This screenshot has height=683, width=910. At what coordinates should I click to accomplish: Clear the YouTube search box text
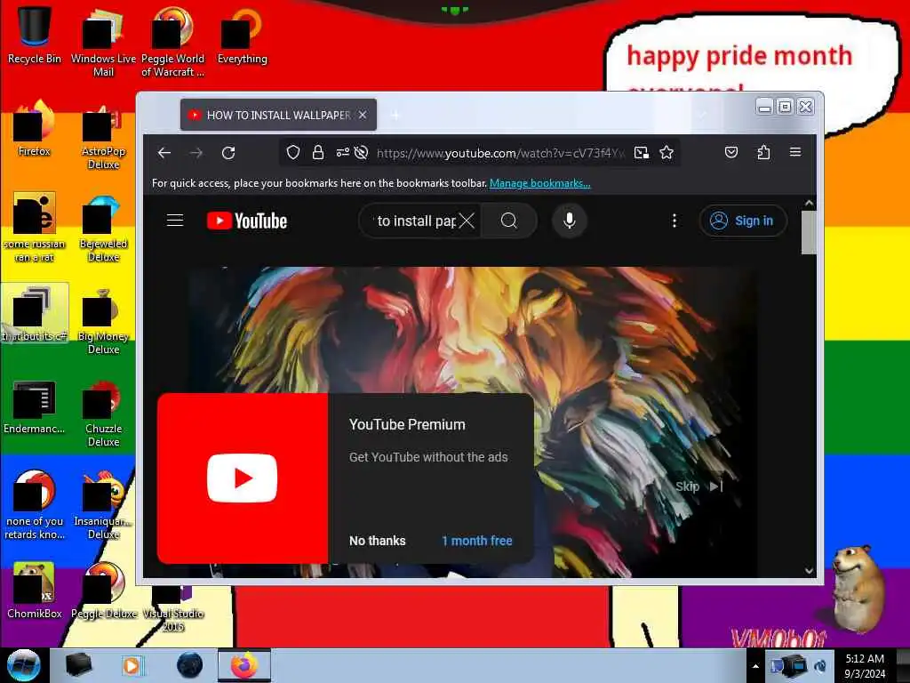pyautogui.click(x=467, y=221)
